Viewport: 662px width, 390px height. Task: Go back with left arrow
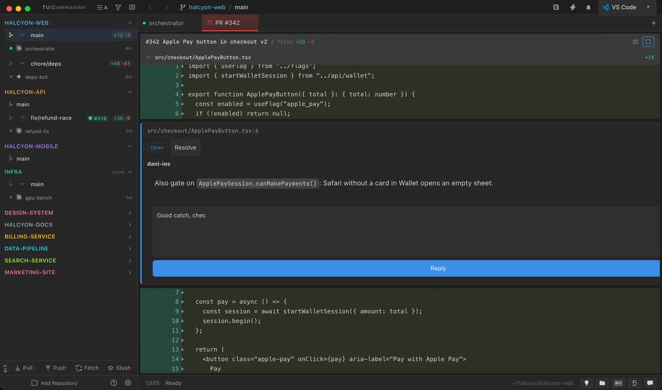tap(150, 7)
